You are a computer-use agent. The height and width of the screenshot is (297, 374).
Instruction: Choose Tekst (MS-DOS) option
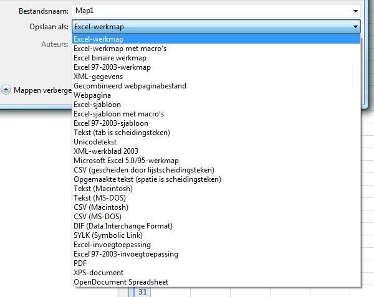click(x=216, y=198)
